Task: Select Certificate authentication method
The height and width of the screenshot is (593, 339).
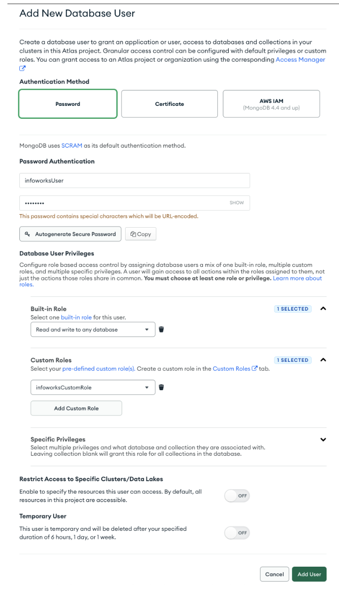Action: tap(169, 104)
